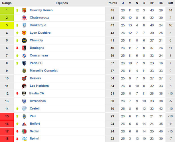Click the yellow rank 3 cell
Viewport: 175px width, 142px height.
pyautogui.click(x=7, y=25)
